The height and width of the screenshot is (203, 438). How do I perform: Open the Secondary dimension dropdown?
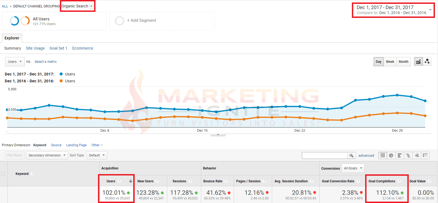[x=47, y=155]
